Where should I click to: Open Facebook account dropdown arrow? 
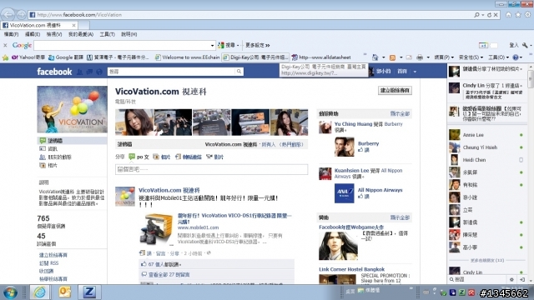point(415,72)
